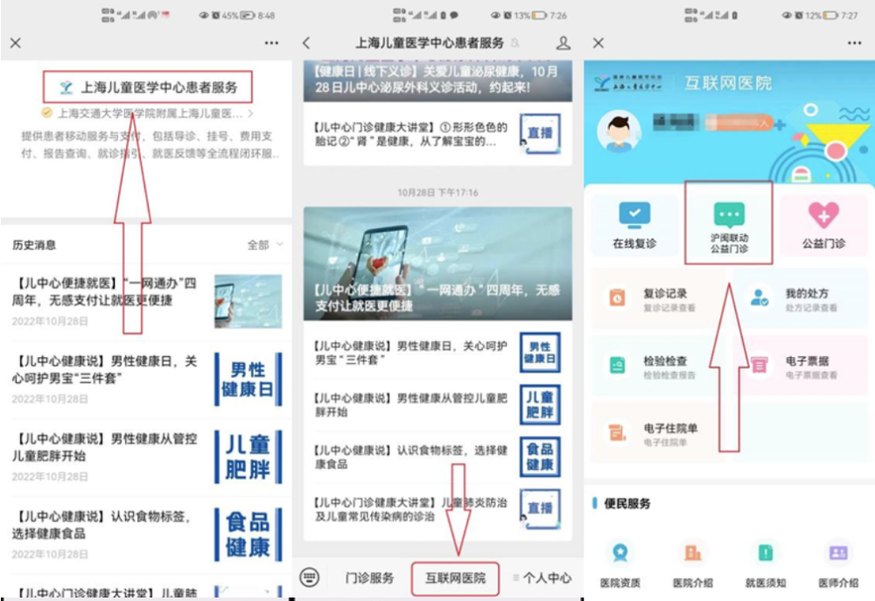Tap 直播 icon beside 肺炎防治 lecture

tap(540, 509)
